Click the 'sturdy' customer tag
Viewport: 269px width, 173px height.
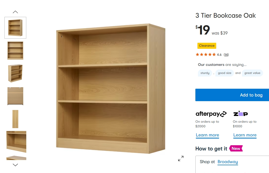click(x=205, y=73)
